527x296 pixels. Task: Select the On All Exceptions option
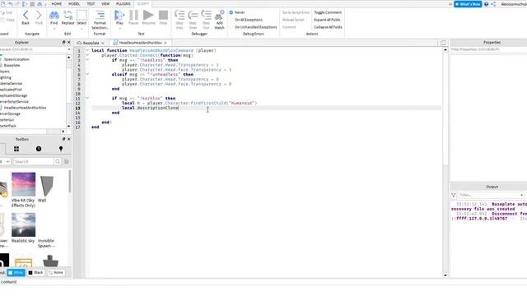(x=246, y=20)
